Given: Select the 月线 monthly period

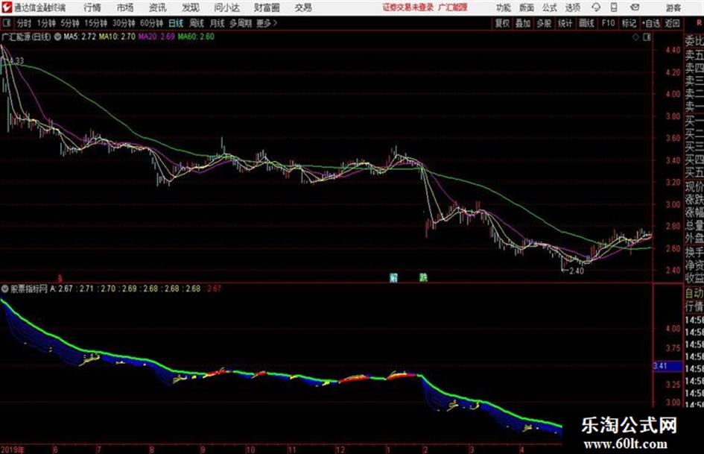Looking at the screenshot, I should click(x=218, y=23).
